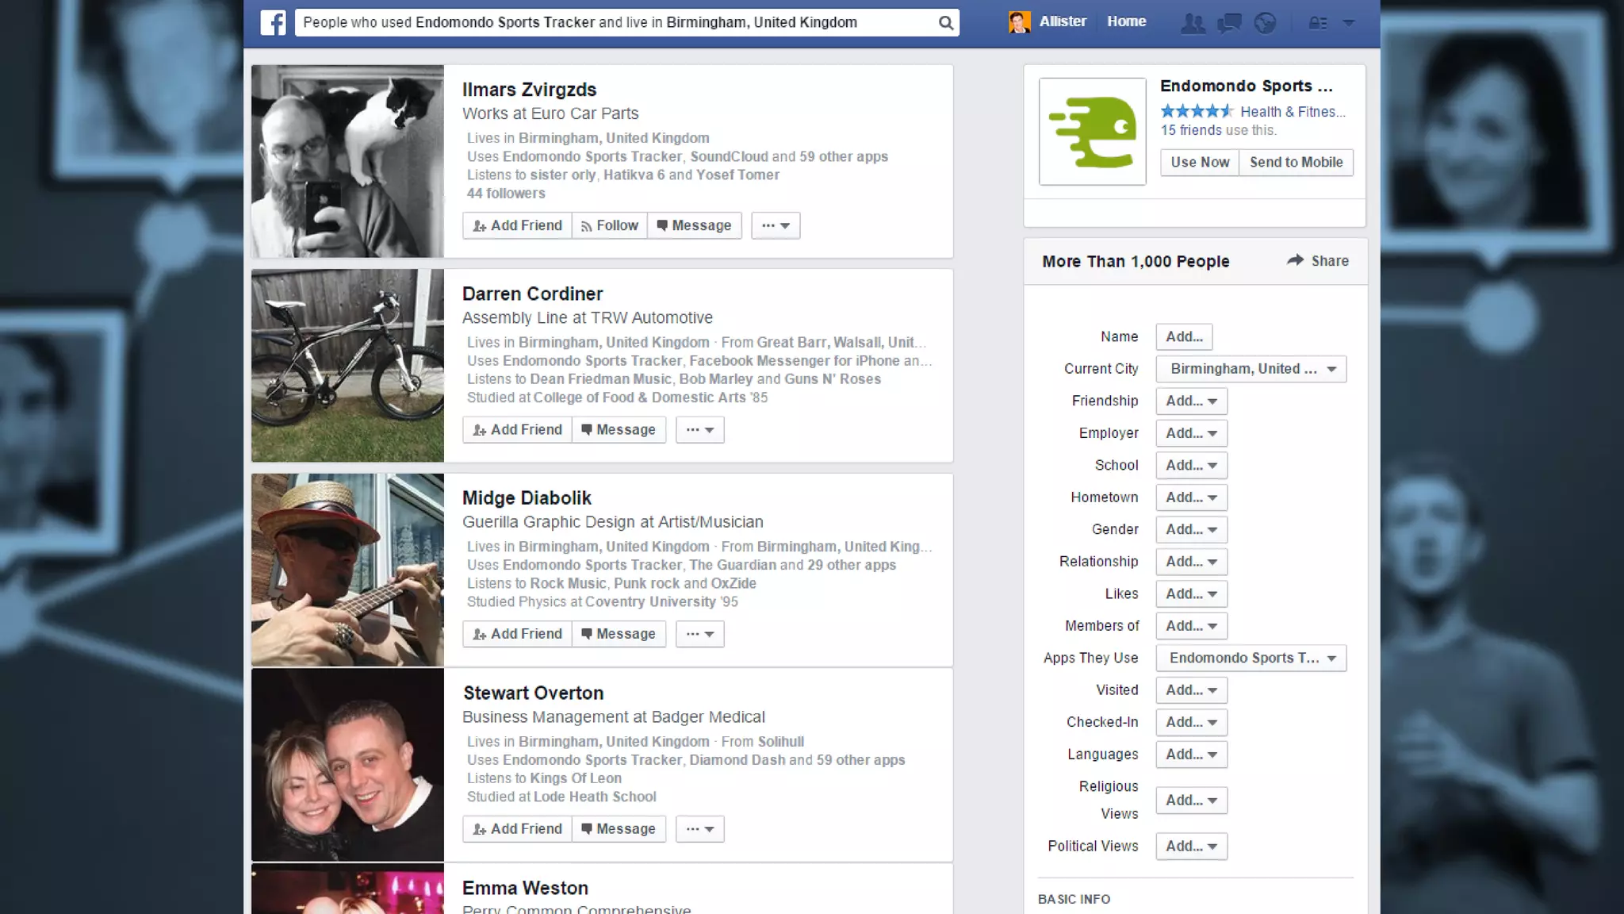Viewport: 1624px width, 914px height.
Task: Open friend requests icon
Action: point(1192,22)
